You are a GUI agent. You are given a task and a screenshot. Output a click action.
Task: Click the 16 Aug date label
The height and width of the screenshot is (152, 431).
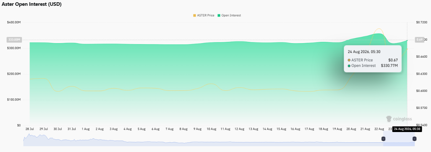(x=295, y=129)
